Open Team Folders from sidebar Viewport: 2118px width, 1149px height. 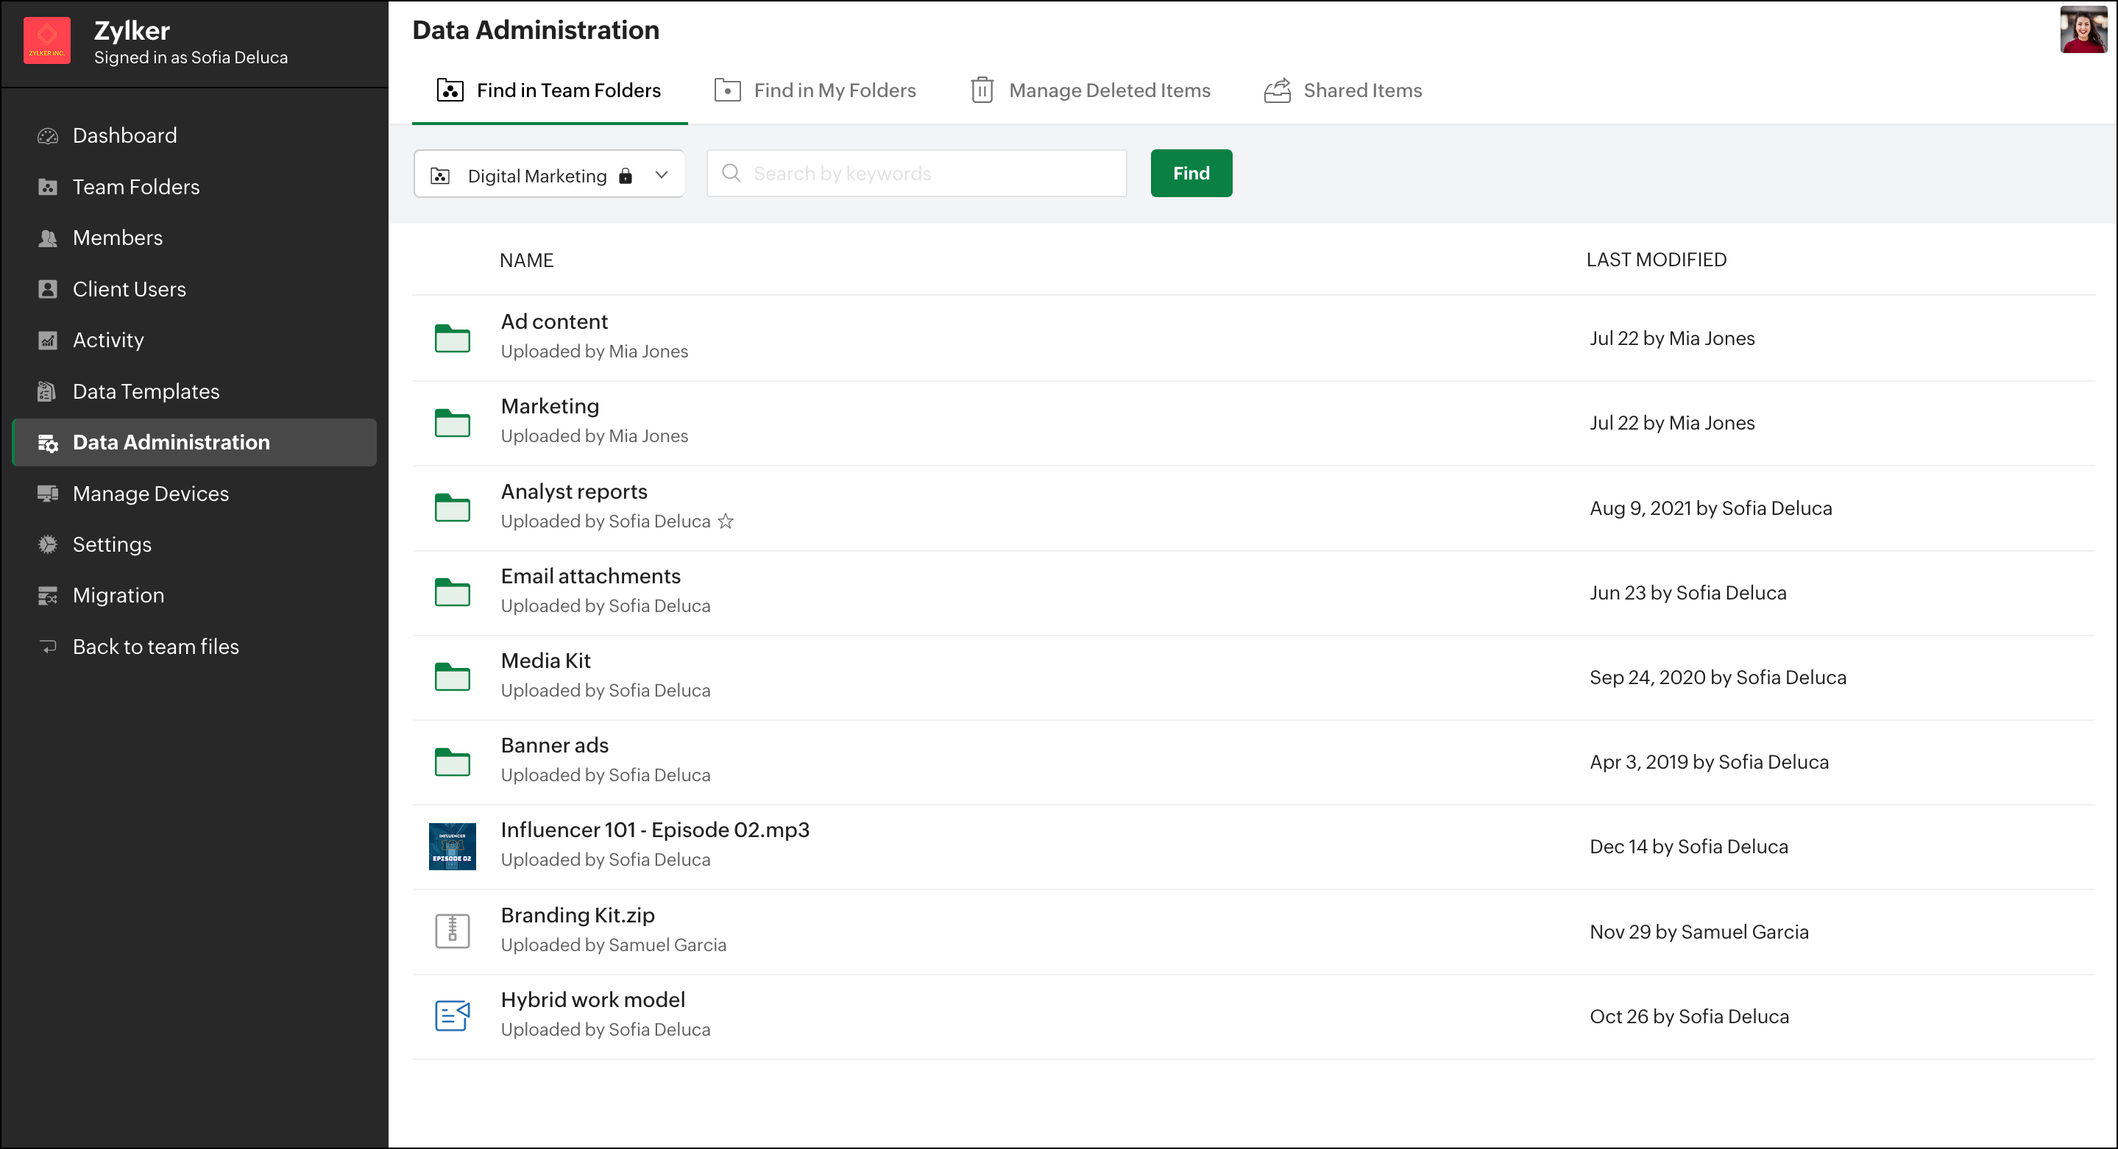pos(135,187)
